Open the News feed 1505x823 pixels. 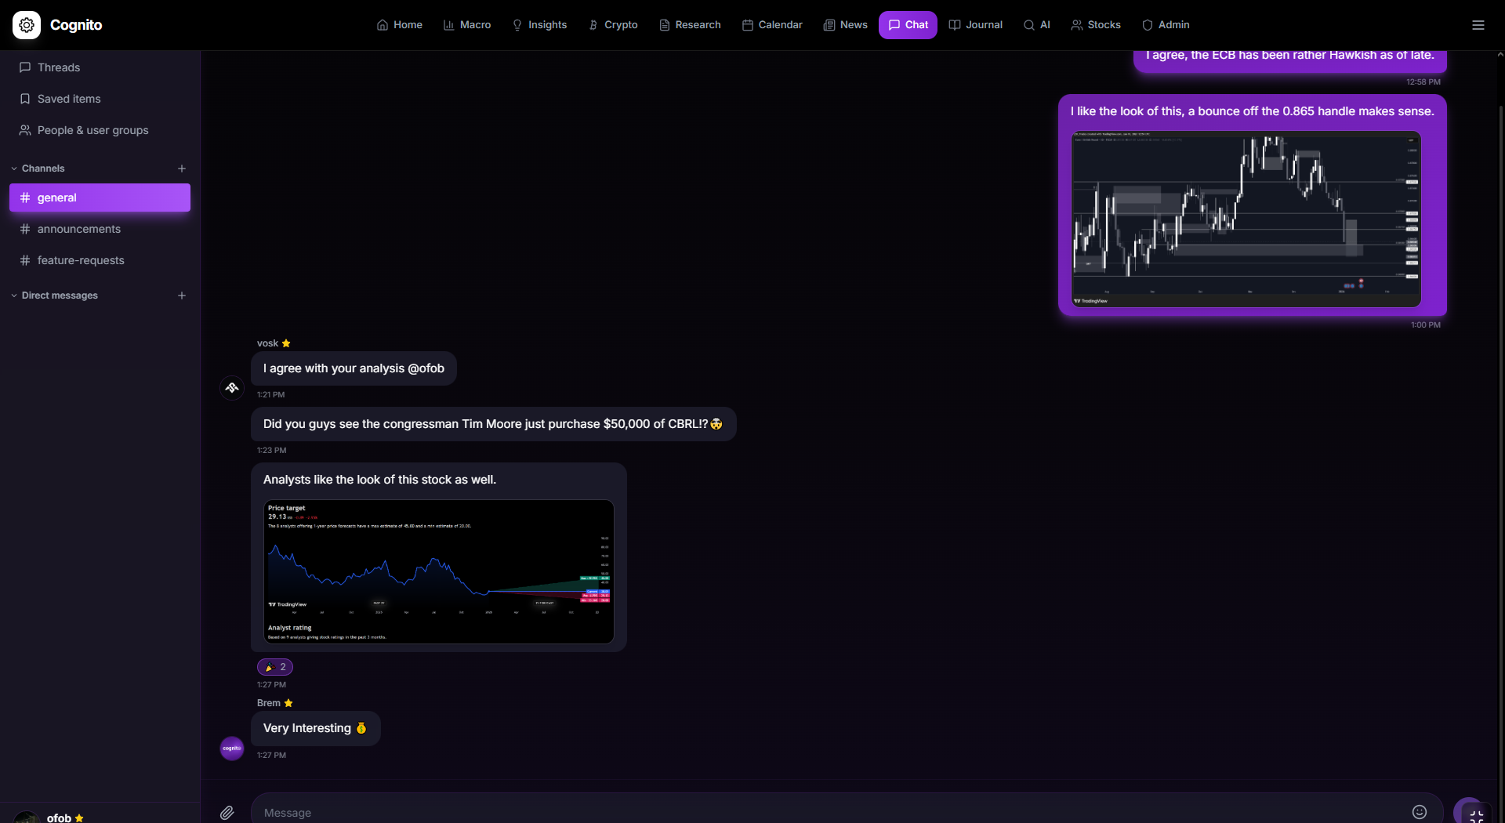(x=845, y=24)
